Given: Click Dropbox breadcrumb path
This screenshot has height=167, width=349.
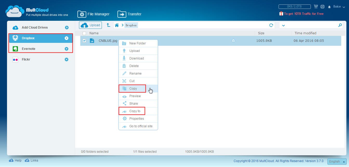Looking at the screenshot, I should point(131,25).
